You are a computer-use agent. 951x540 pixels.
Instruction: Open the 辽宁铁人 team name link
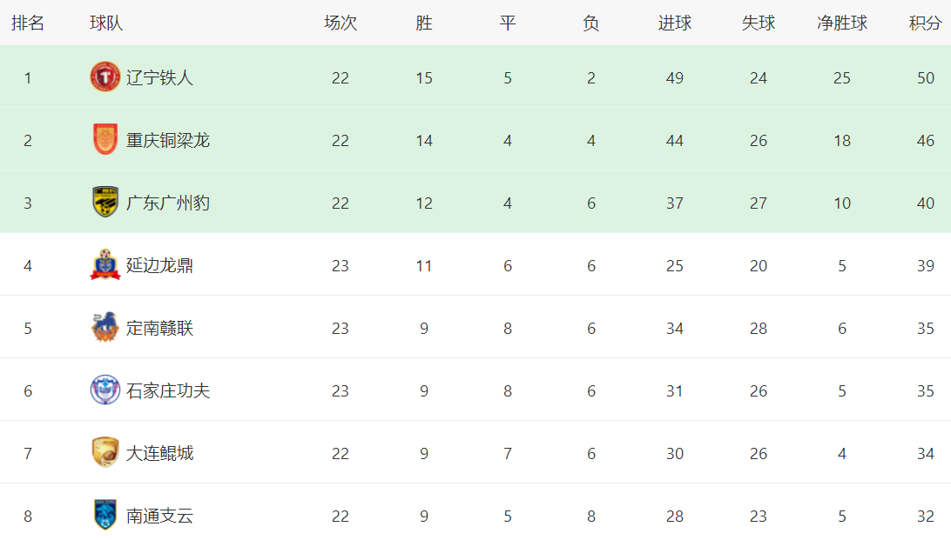pos(159,77)
